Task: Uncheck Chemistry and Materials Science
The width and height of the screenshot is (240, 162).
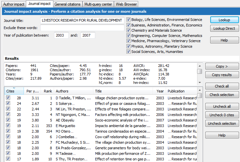Action: click(x=128, y=30)
